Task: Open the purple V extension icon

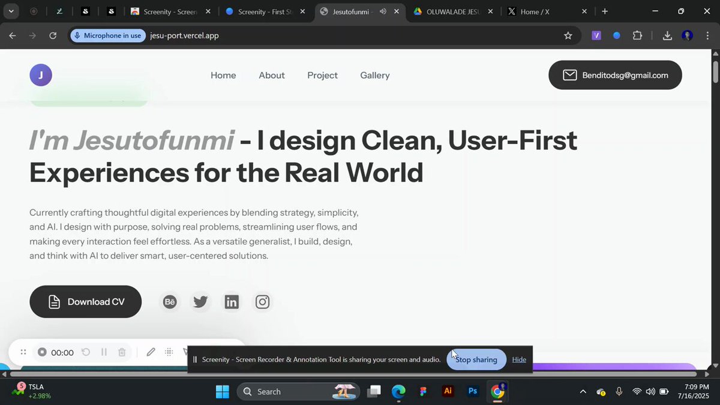Action: click(596, 35)
